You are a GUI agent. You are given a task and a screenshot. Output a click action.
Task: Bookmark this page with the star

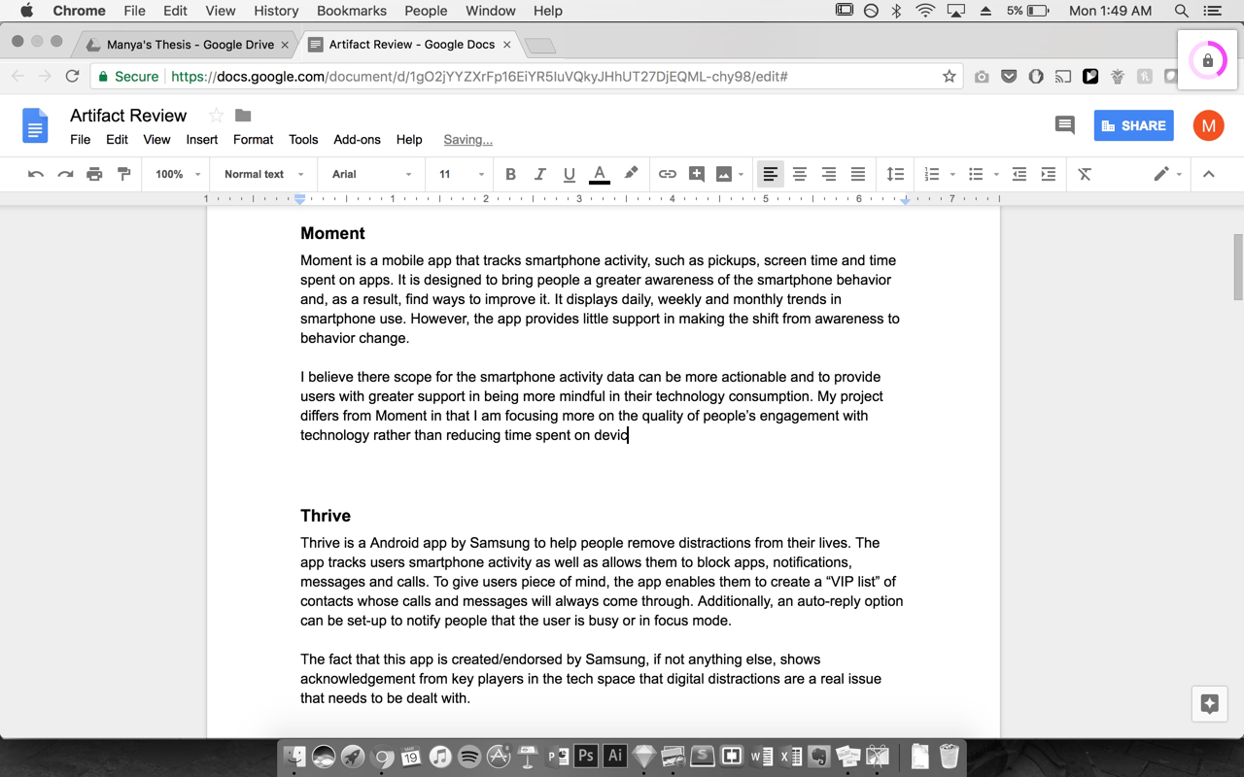click(x=950, y=76)
